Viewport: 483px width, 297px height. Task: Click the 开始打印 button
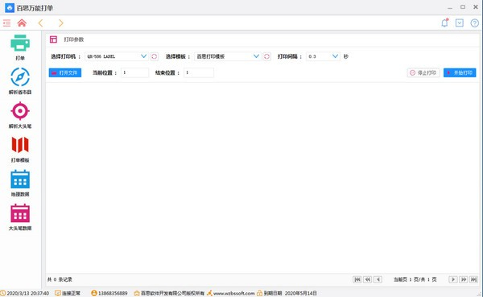tap(460, 72)
